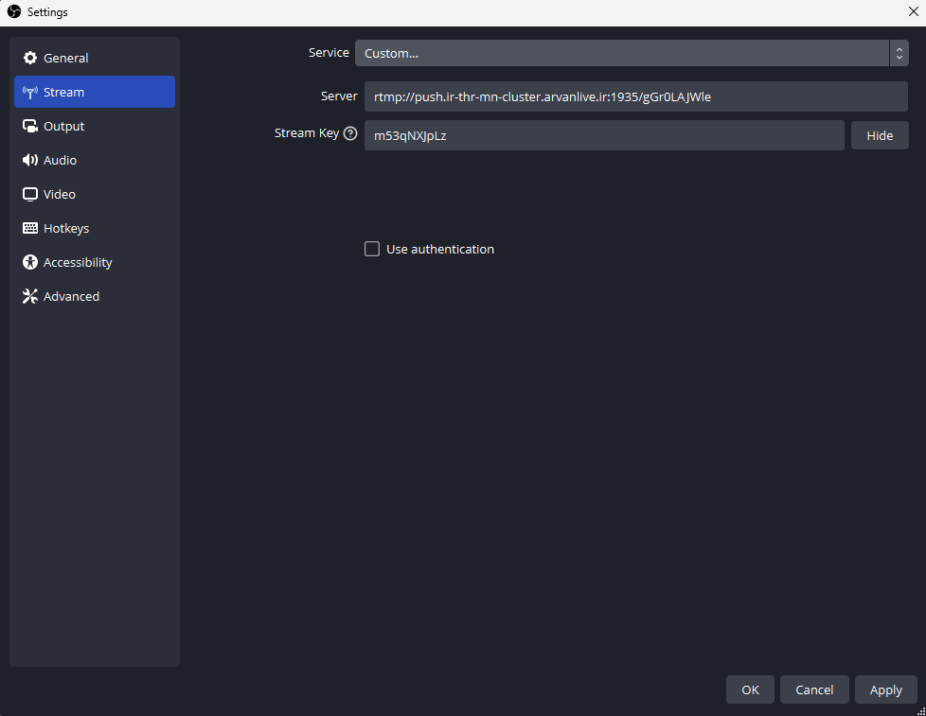Hide the stream key with Hide button
Image resolution: width=926 pixels, height=716 pixels.
tap(880, 135)
